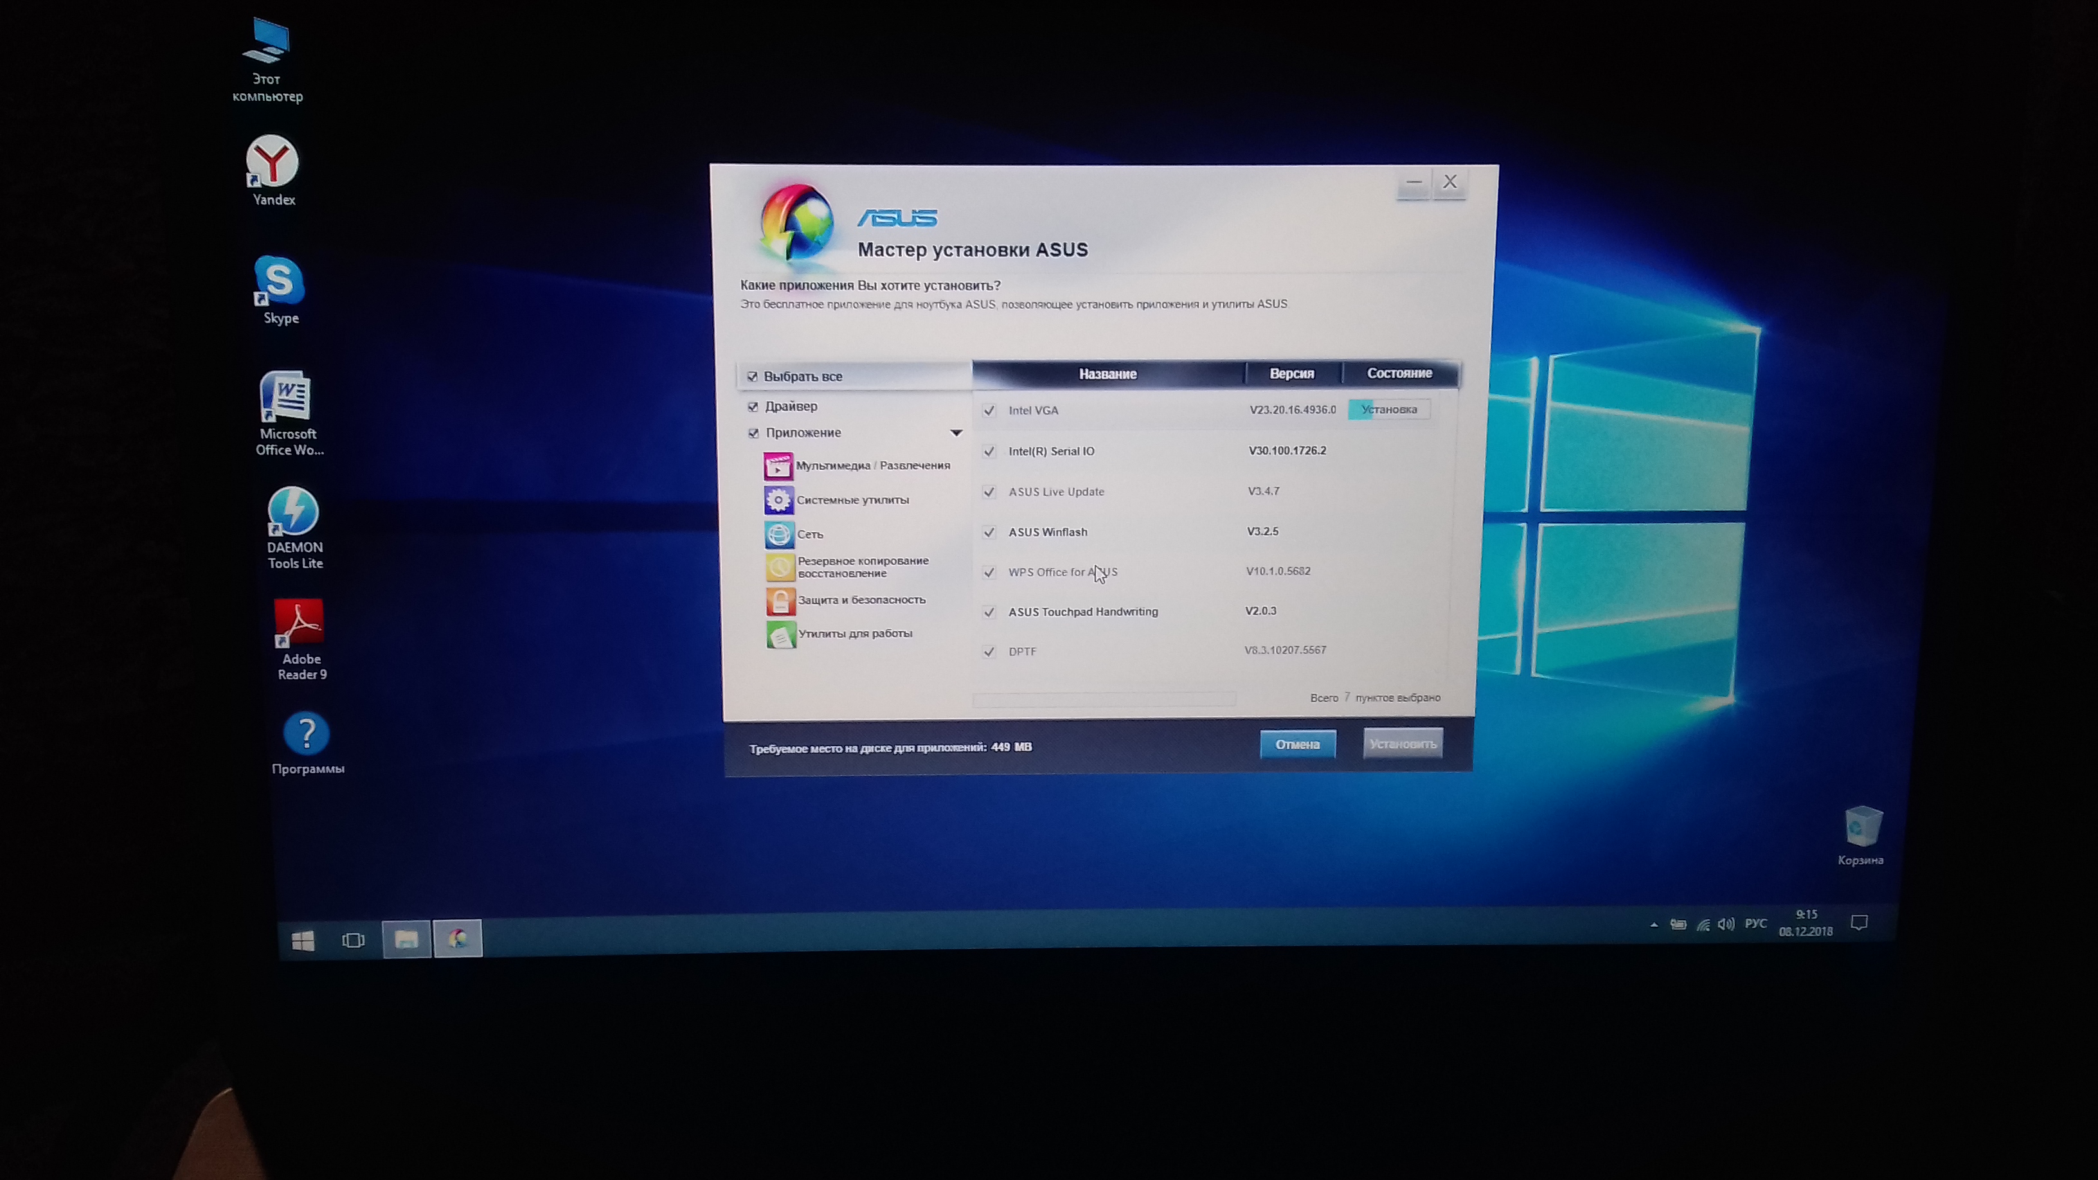Click the Утилиты для работы icon
The height and width of the screenshot is (1180, 2098).
pos(781,634)
